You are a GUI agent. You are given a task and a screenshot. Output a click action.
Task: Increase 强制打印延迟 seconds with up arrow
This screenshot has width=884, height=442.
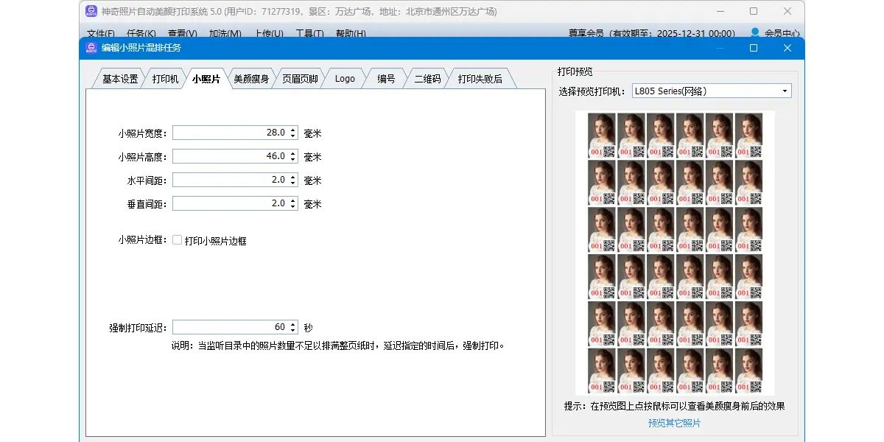[293, 324]
